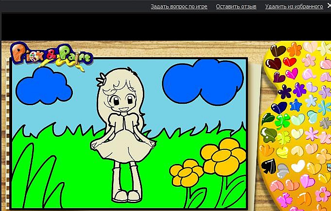Pick the blue star color

[296, 105]
